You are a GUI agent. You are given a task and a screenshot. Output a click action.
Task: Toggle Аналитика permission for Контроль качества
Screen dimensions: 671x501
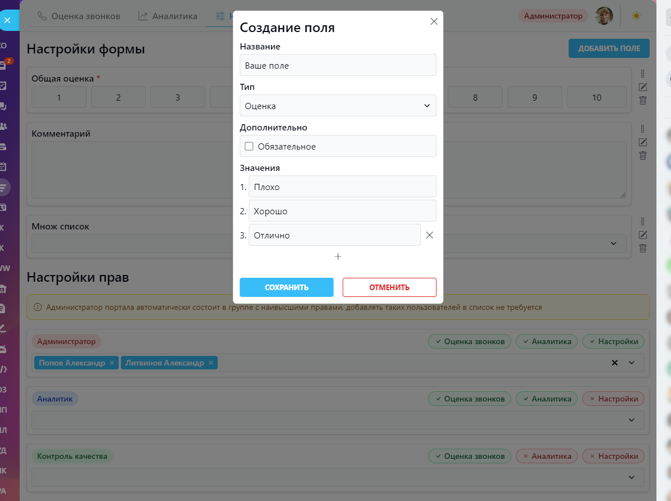(x=546, y=456)
